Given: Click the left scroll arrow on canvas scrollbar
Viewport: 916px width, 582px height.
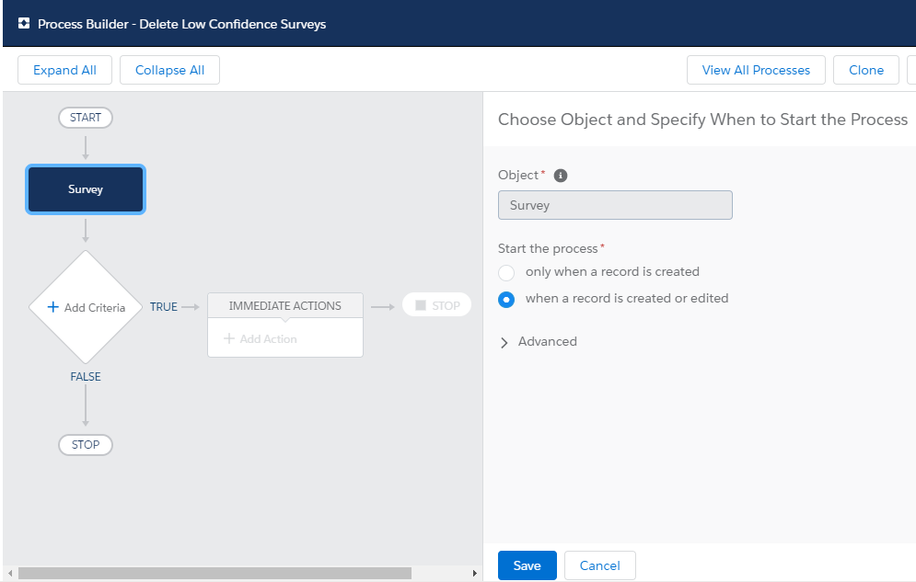Looking at the screenshot, I should pos(10,573).
